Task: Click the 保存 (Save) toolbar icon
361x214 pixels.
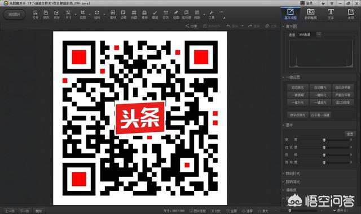Action: click(46, 15)
